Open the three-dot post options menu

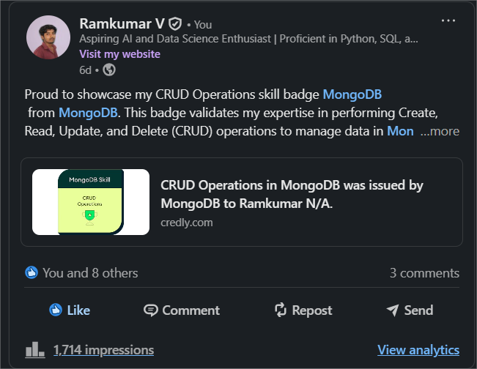[x=448, y=20]
